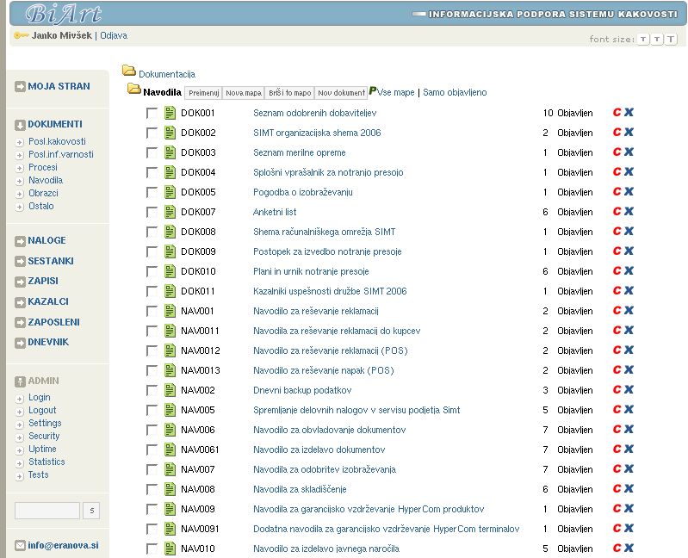Click the green P icon before Vse mape
The image size is (688, 558).
373,91
